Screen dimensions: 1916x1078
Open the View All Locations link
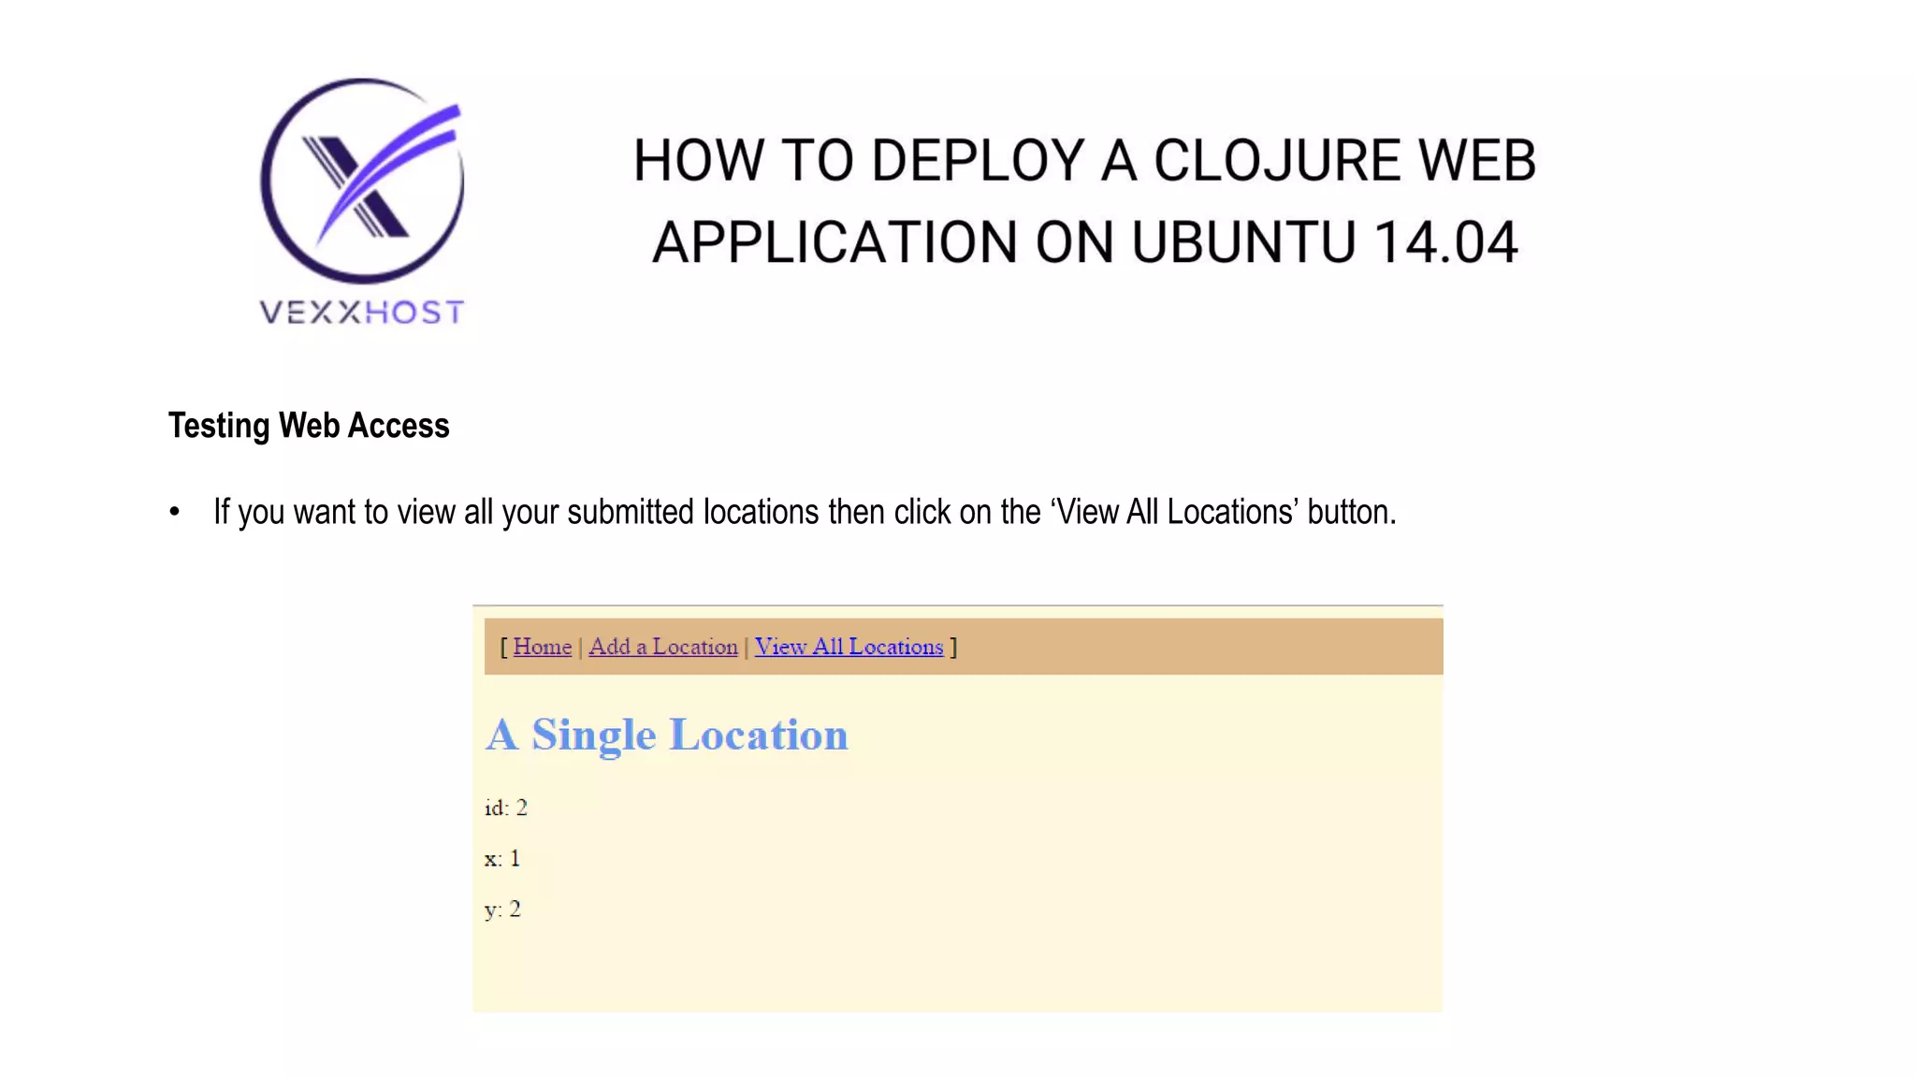tap(849, 647)
